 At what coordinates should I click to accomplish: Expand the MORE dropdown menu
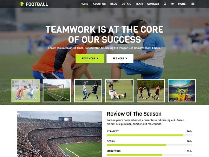pyautogui.click(x=183, y=4)
